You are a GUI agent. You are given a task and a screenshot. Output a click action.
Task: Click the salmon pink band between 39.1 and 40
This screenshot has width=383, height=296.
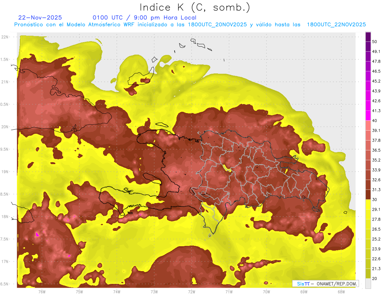pos(368,125)
